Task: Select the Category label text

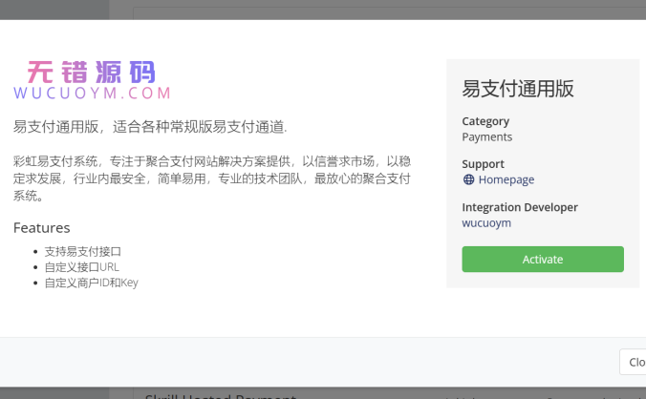Action: 485,121
